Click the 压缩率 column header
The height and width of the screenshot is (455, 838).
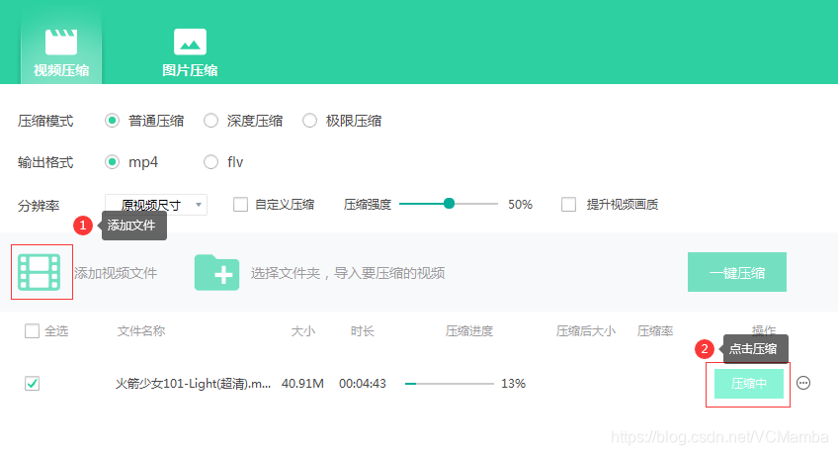[x=655, y=331]
